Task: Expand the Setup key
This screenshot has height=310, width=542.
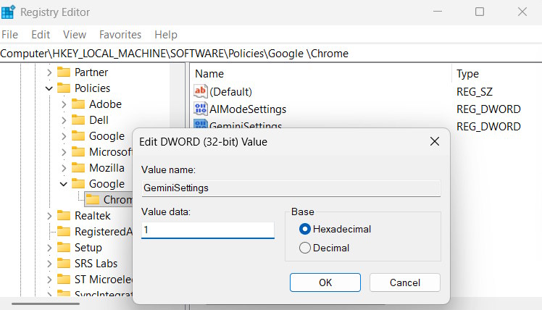Action: (x=49, y=248)
